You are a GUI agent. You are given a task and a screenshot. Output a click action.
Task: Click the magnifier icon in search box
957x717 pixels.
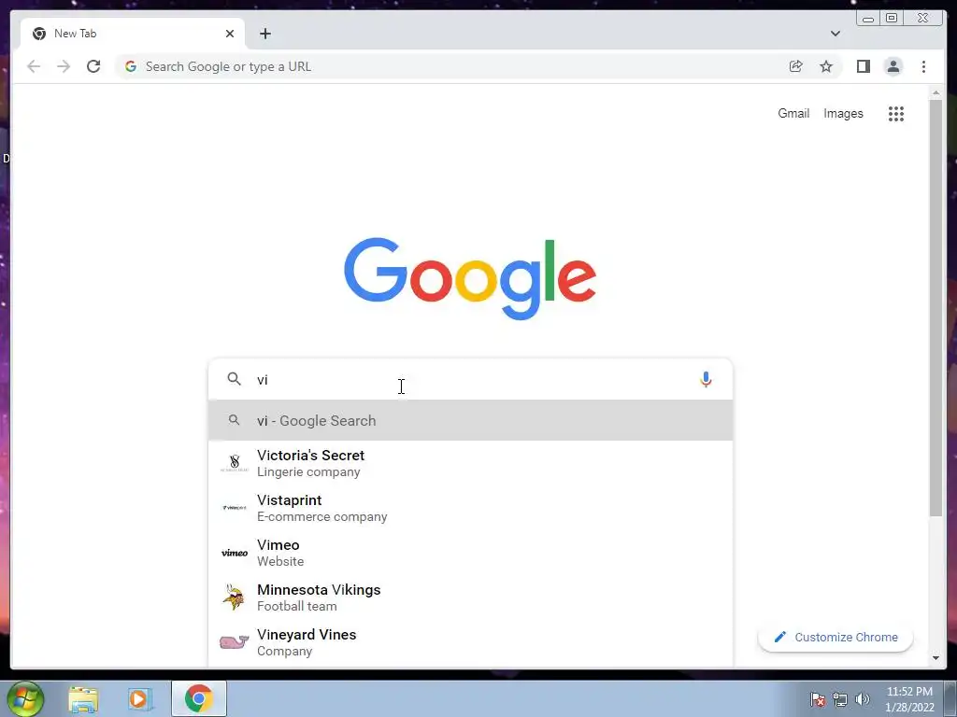(234, 379)
